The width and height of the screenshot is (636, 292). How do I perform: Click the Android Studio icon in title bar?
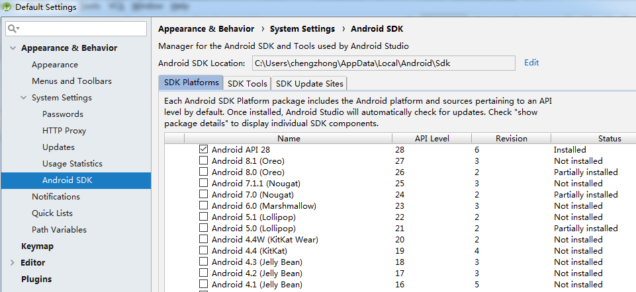click(7, 7)
